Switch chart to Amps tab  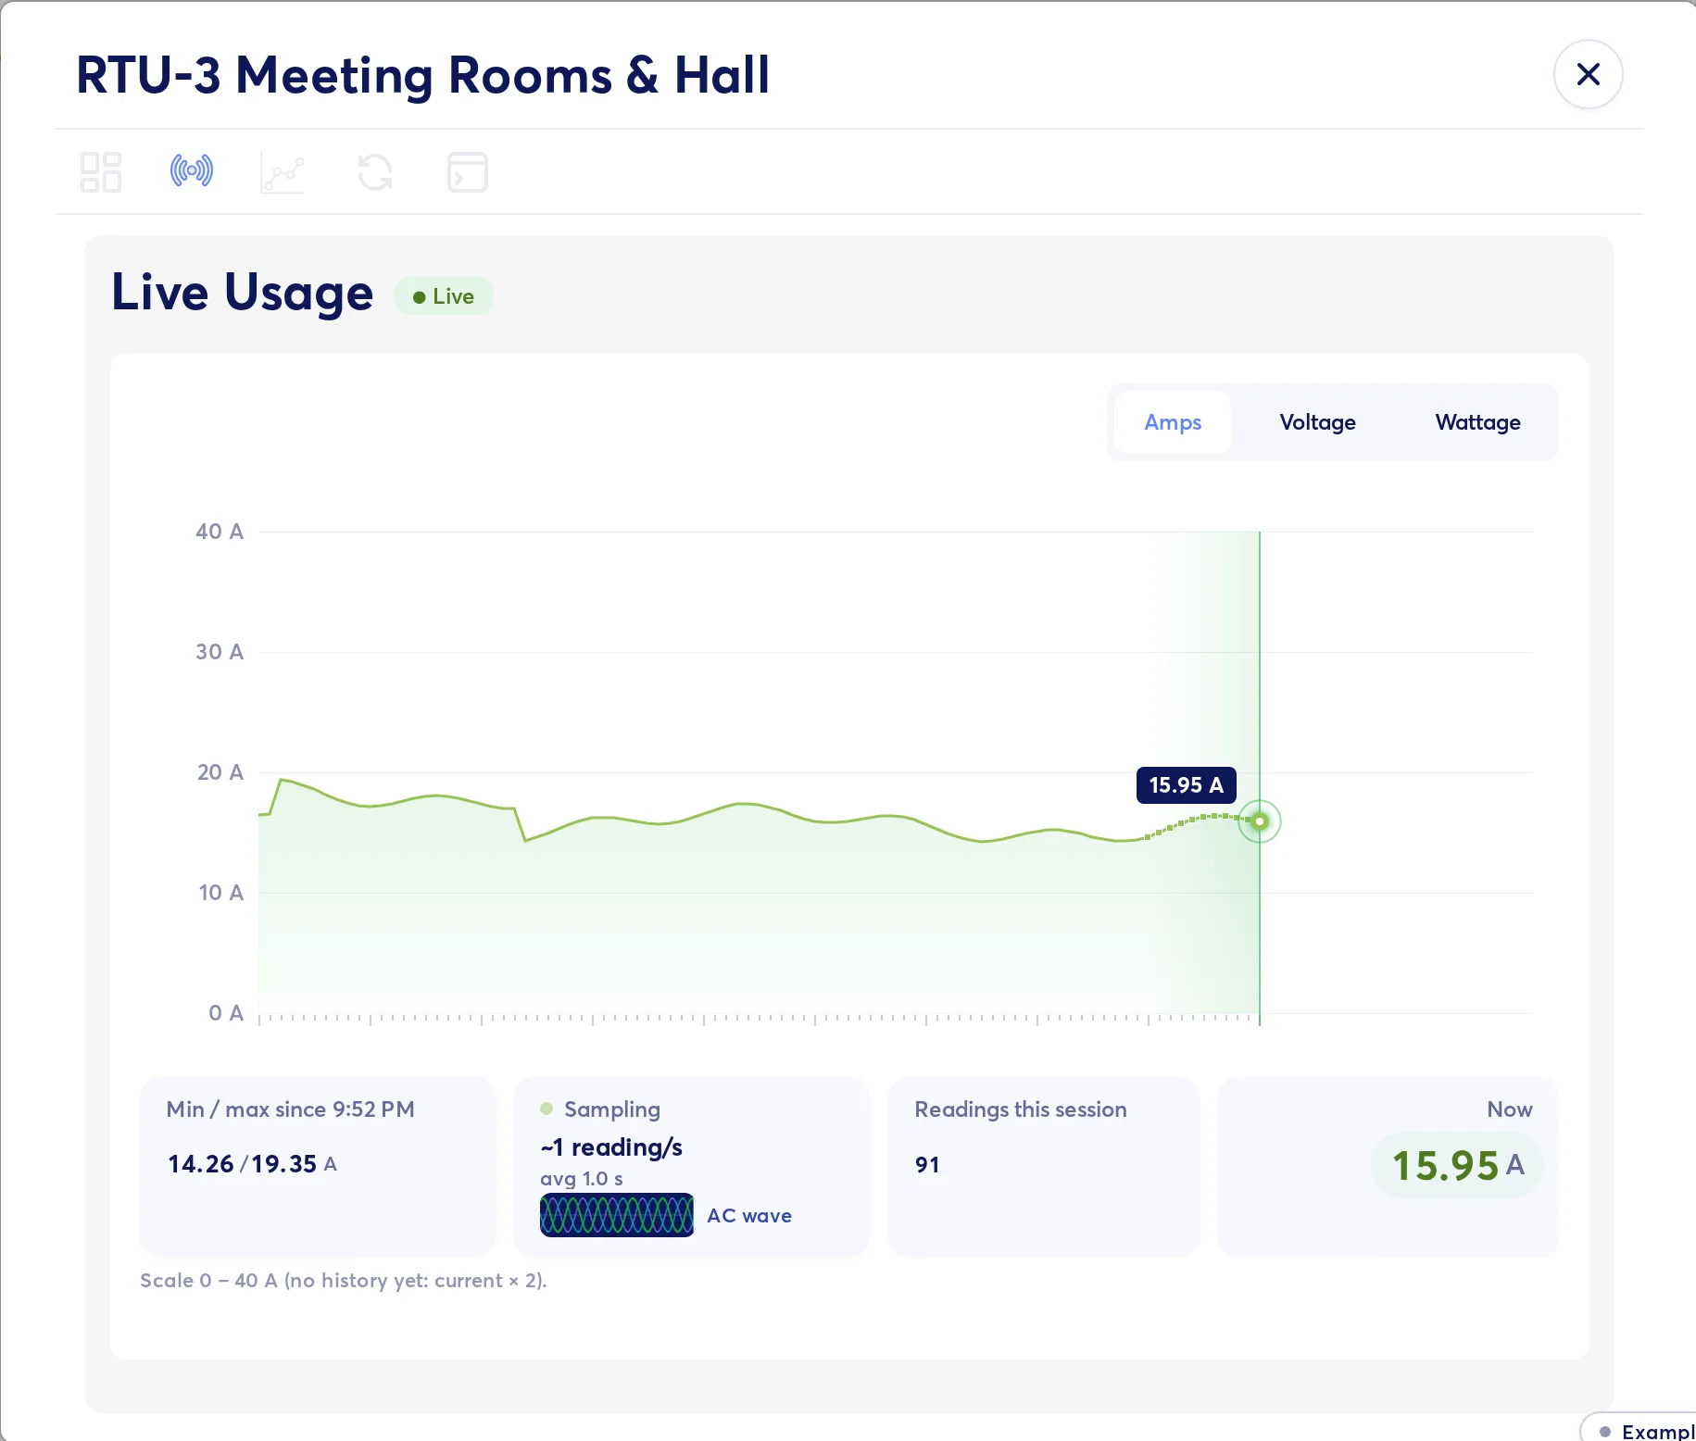[x=1173, y=422]
